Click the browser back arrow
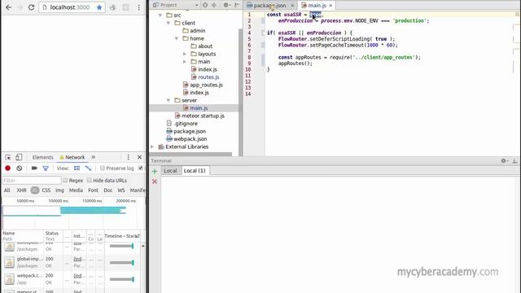Screen dimensions: 521x293 9,7
